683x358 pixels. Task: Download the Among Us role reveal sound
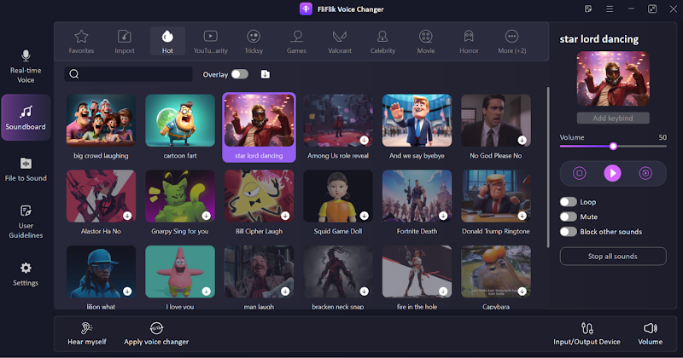click(x=365, y=140)
